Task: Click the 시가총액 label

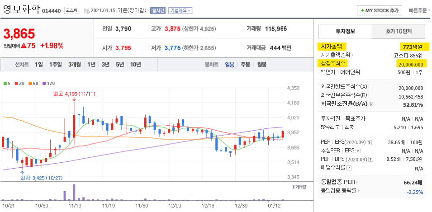Action: [x=332, y=47]
